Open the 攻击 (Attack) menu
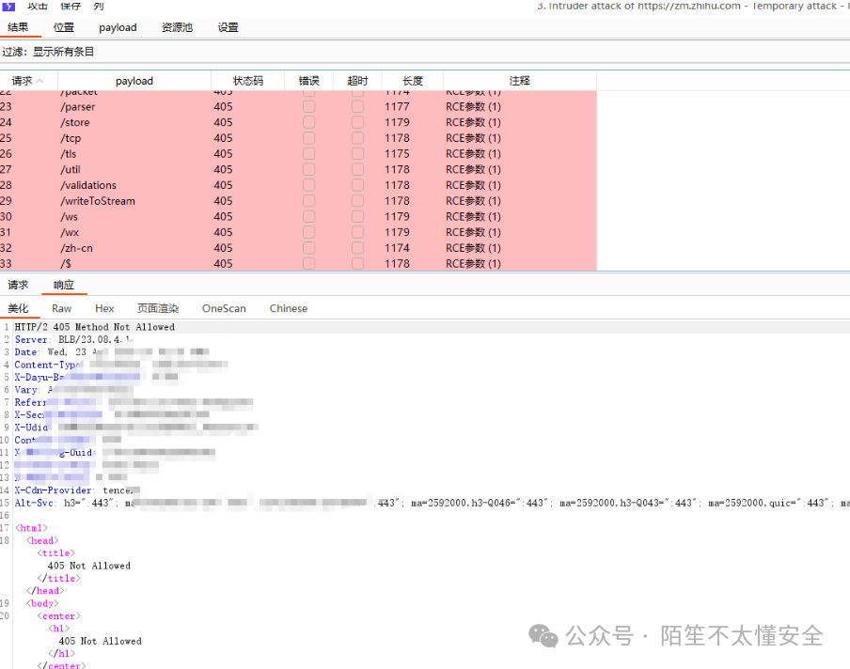 [37, 6]
